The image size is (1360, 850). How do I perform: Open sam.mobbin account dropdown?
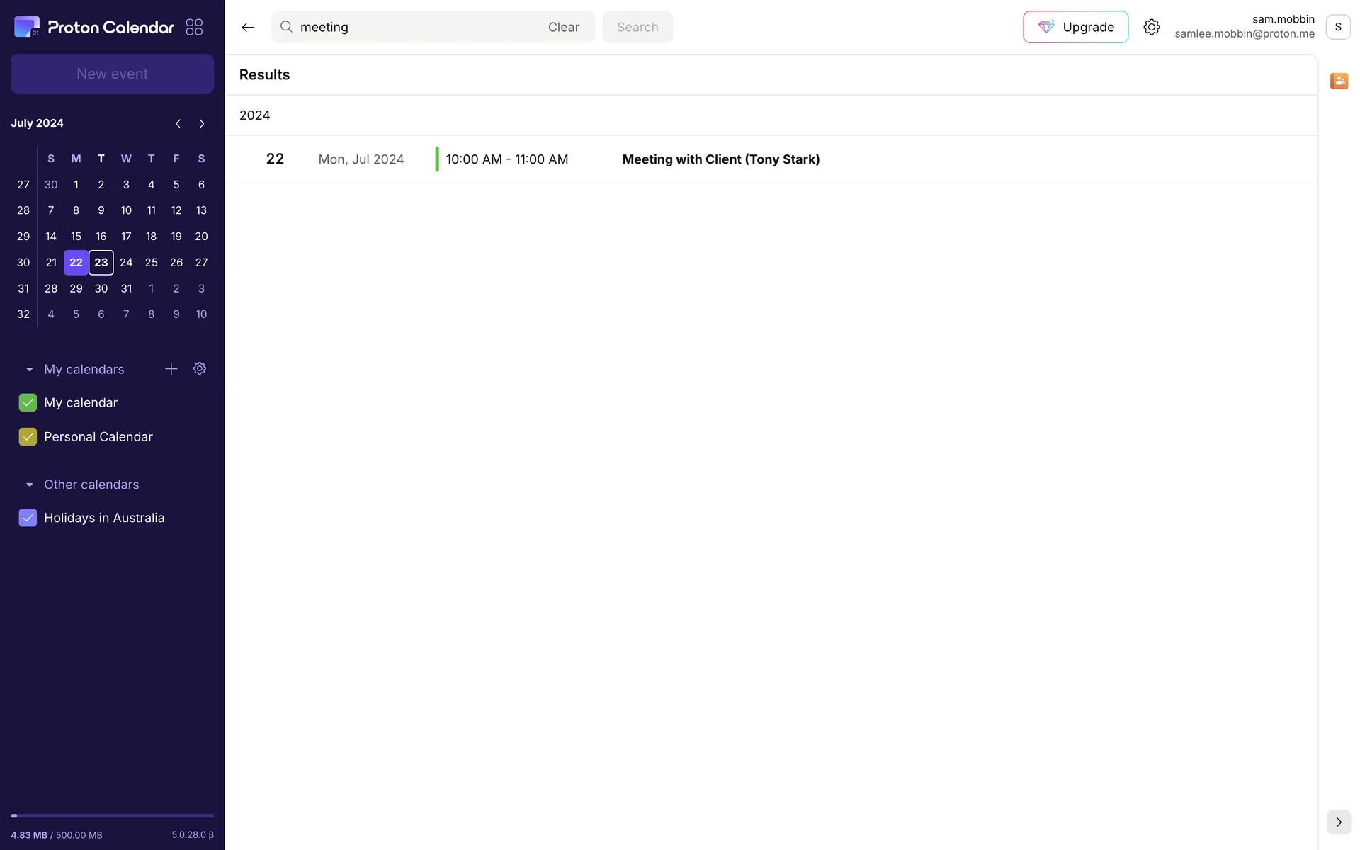click(x=1337, y=27)
